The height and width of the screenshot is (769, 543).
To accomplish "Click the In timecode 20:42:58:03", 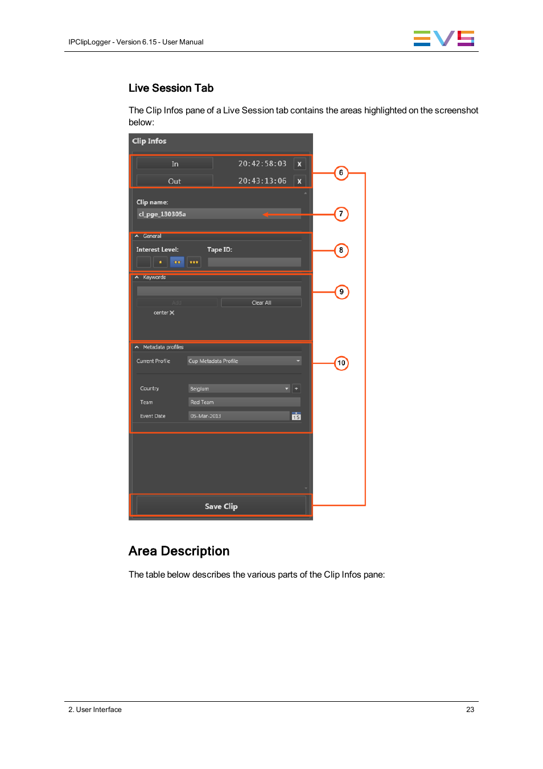I will 262,163.
